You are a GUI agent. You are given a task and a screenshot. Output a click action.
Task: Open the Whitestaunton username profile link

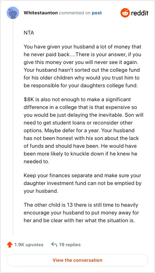point(41,13)
